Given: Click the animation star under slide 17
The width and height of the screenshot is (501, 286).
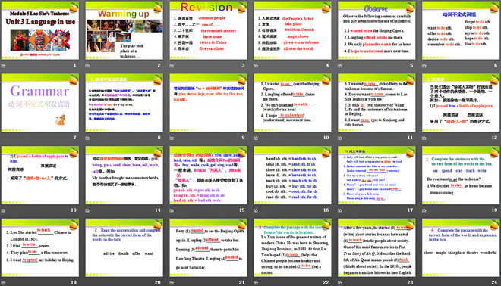Looking at the screenshot, I should click(340, 210).
